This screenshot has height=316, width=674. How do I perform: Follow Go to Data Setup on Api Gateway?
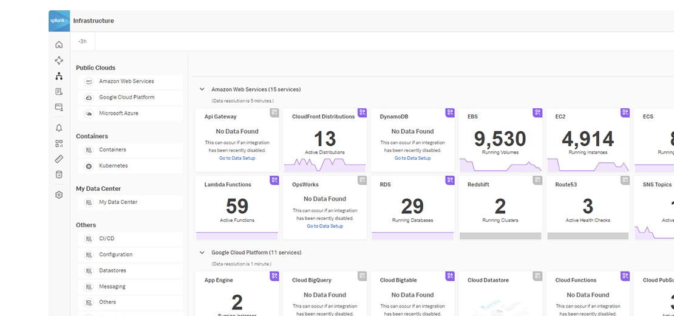[x=237, y=158]
